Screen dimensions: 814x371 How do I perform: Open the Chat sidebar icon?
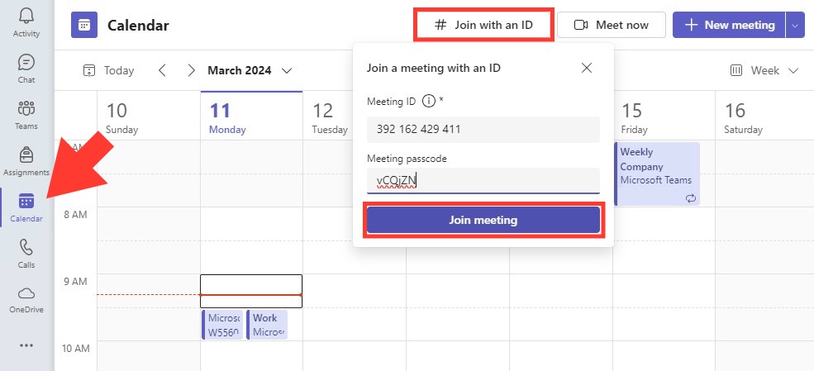click(26, 63)
